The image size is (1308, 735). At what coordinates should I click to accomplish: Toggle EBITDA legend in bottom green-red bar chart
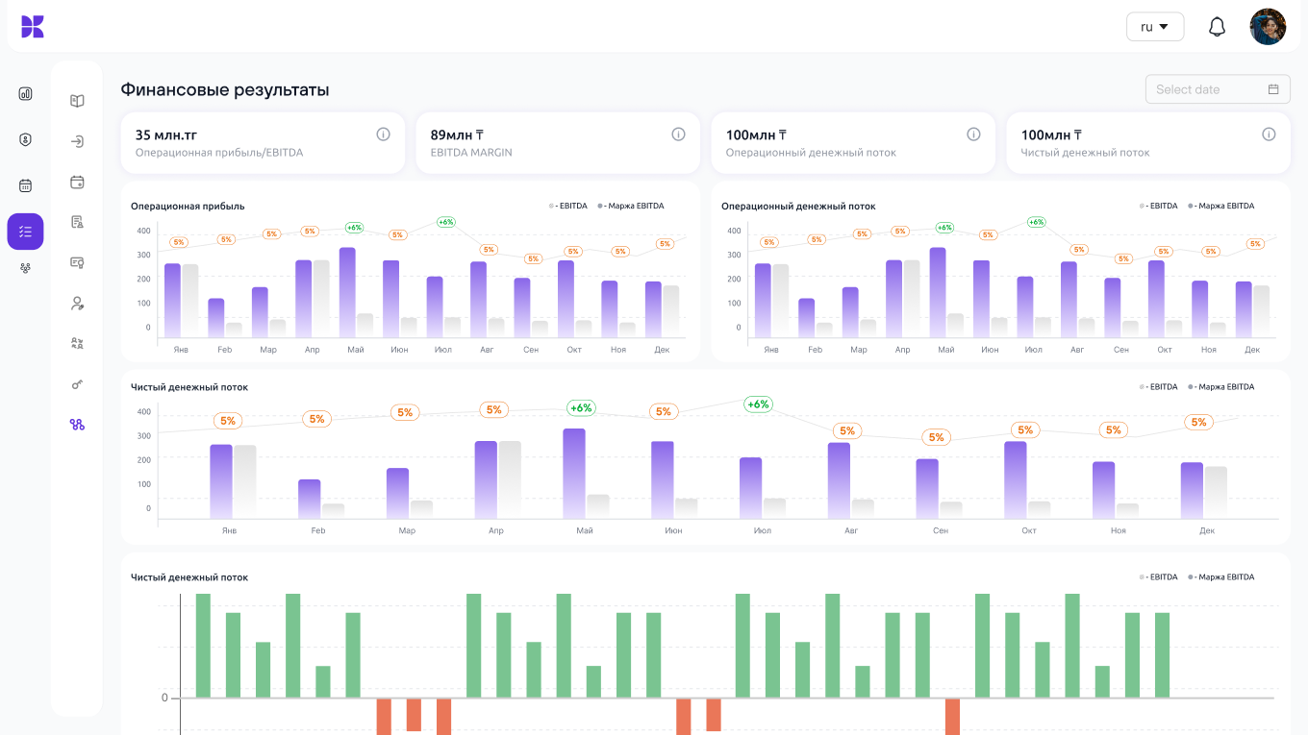tap(1160, 577)
